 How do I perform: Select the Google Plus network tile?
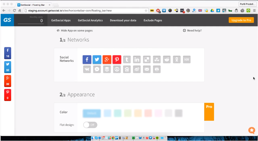click(x=107, y=59)
